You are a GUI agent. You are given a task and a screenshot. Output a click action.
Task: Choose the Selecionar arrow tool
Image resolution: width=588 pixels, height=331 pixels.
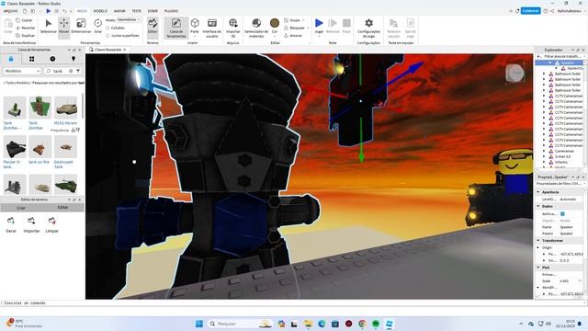49,27
